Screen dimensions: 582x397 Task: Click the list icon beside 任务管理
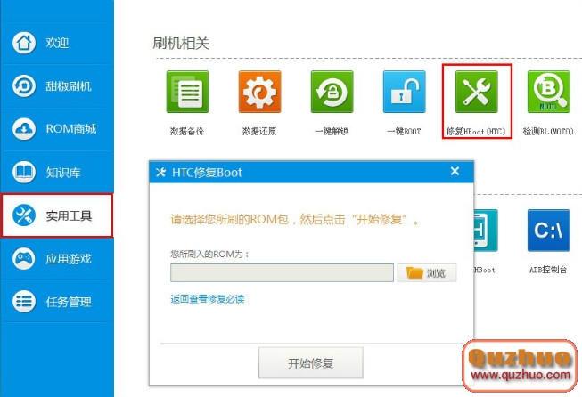(24, 302)
